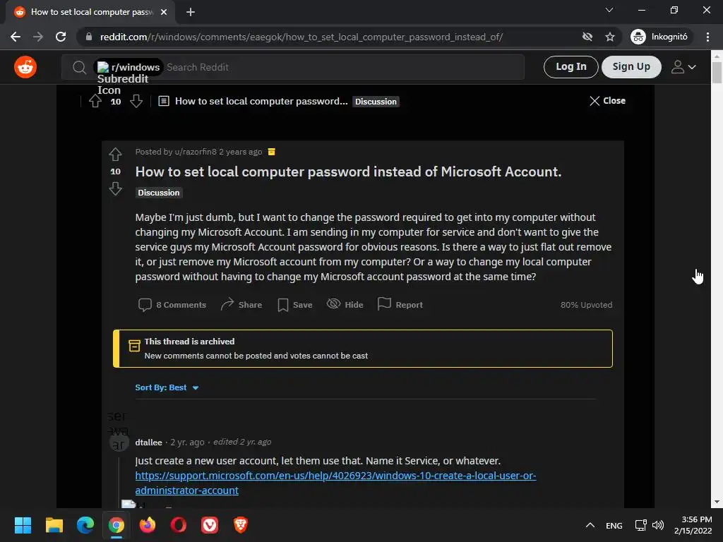The width and height of the screenshot is (723, 542).
Task: Open Chrome three-dot menu
Action: pos(707,37)
